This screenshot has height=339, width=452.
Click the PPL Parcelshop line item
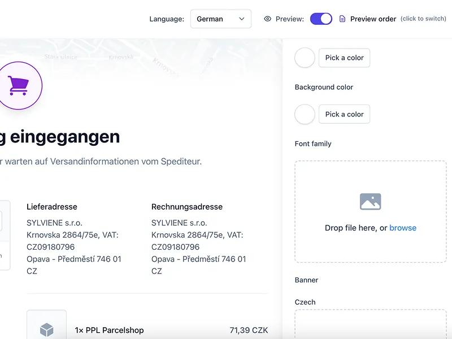coord(110,330)
